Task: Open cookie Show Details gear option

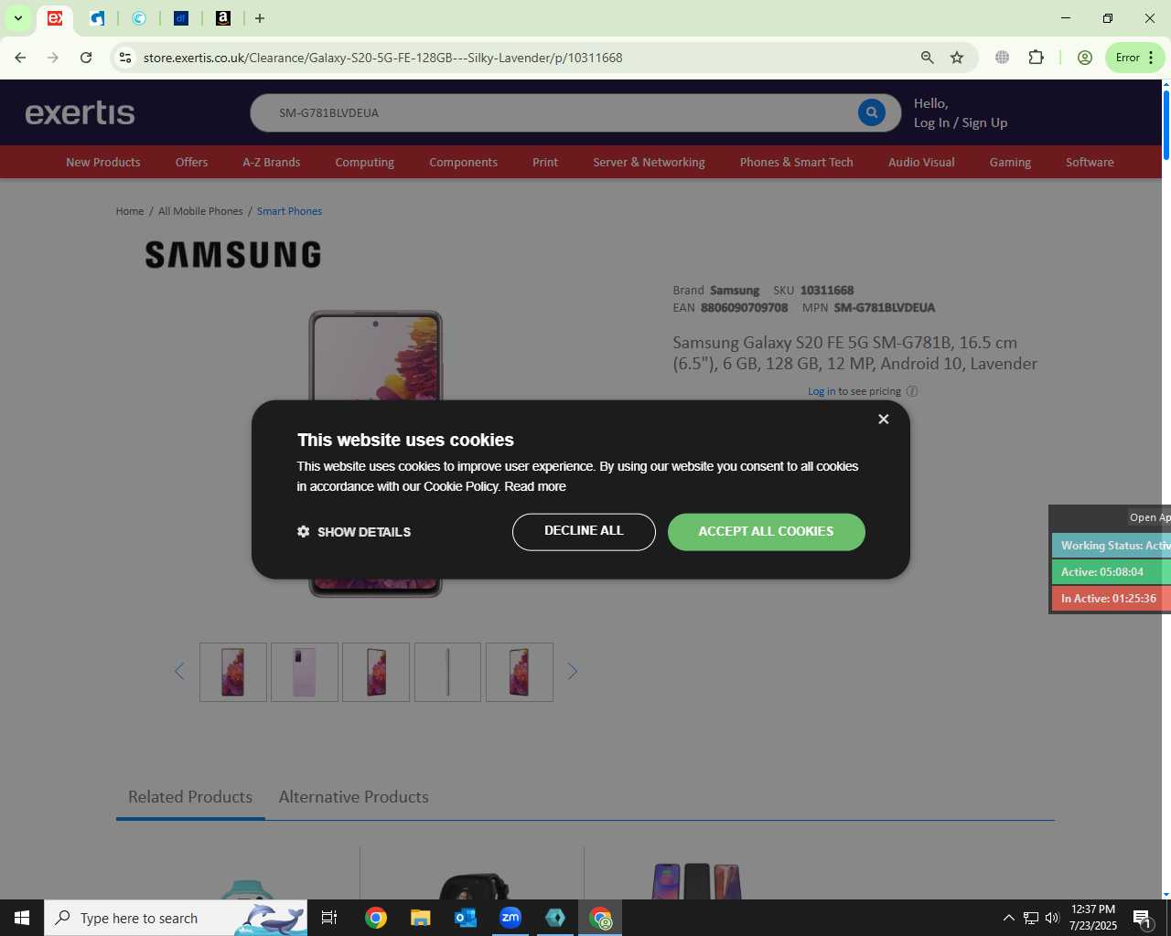Action: [x=354, y=532]
